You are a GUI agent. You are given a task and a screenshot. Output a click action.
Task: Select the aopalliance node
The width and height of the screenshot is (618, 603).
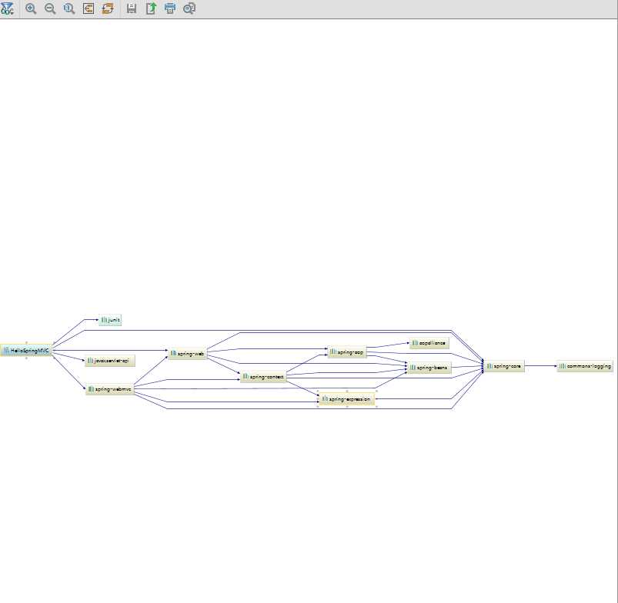coord(429,343)
